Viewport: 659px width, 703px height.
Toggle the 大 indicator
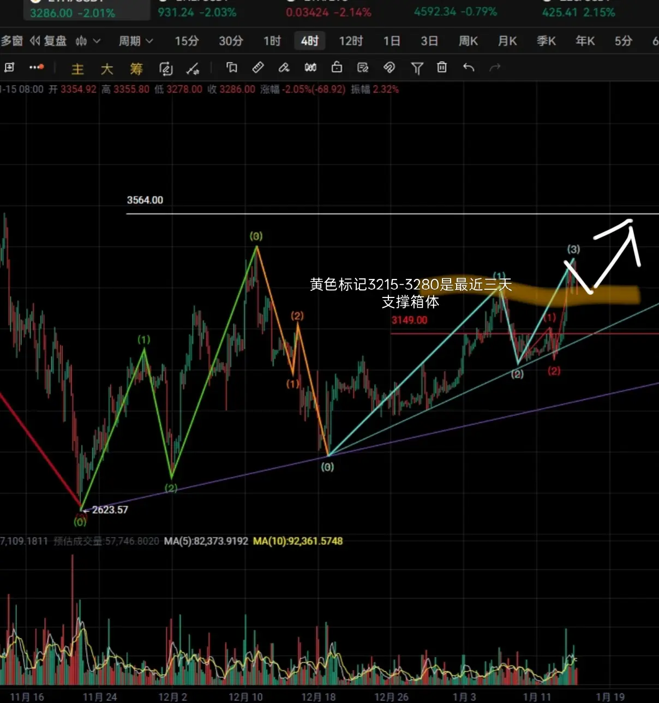click(x=107, y=69)
